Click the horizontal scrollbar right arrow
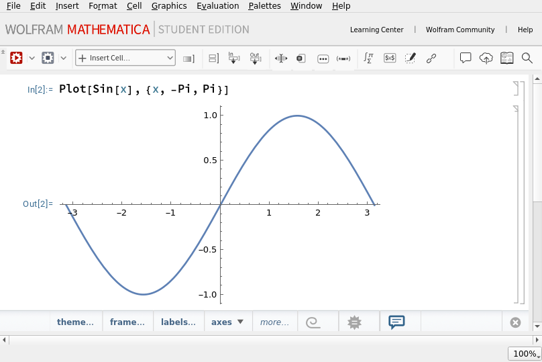 (537, 340)
